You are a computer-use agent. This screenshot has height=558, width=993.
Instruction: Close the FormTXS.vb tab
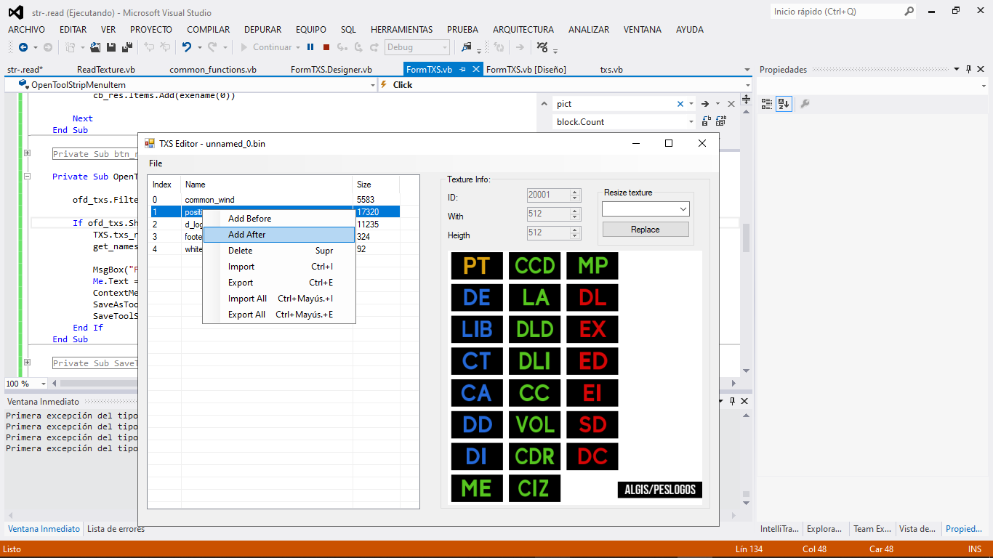point(476,70)
